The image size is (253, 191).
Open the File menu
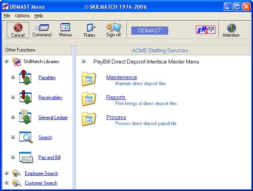[x=7, y=16]
